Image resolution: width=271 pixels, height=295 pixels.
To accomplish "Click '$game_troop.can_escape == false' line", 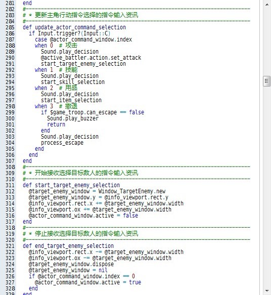I will [x=93, y=112].
